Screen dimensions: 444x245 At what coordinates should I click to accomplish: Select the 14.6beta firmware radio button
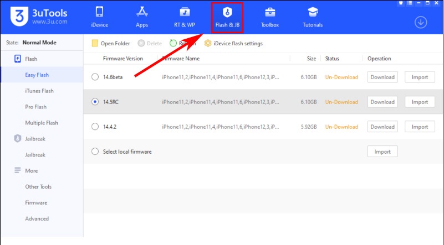[x=95, y=77]
